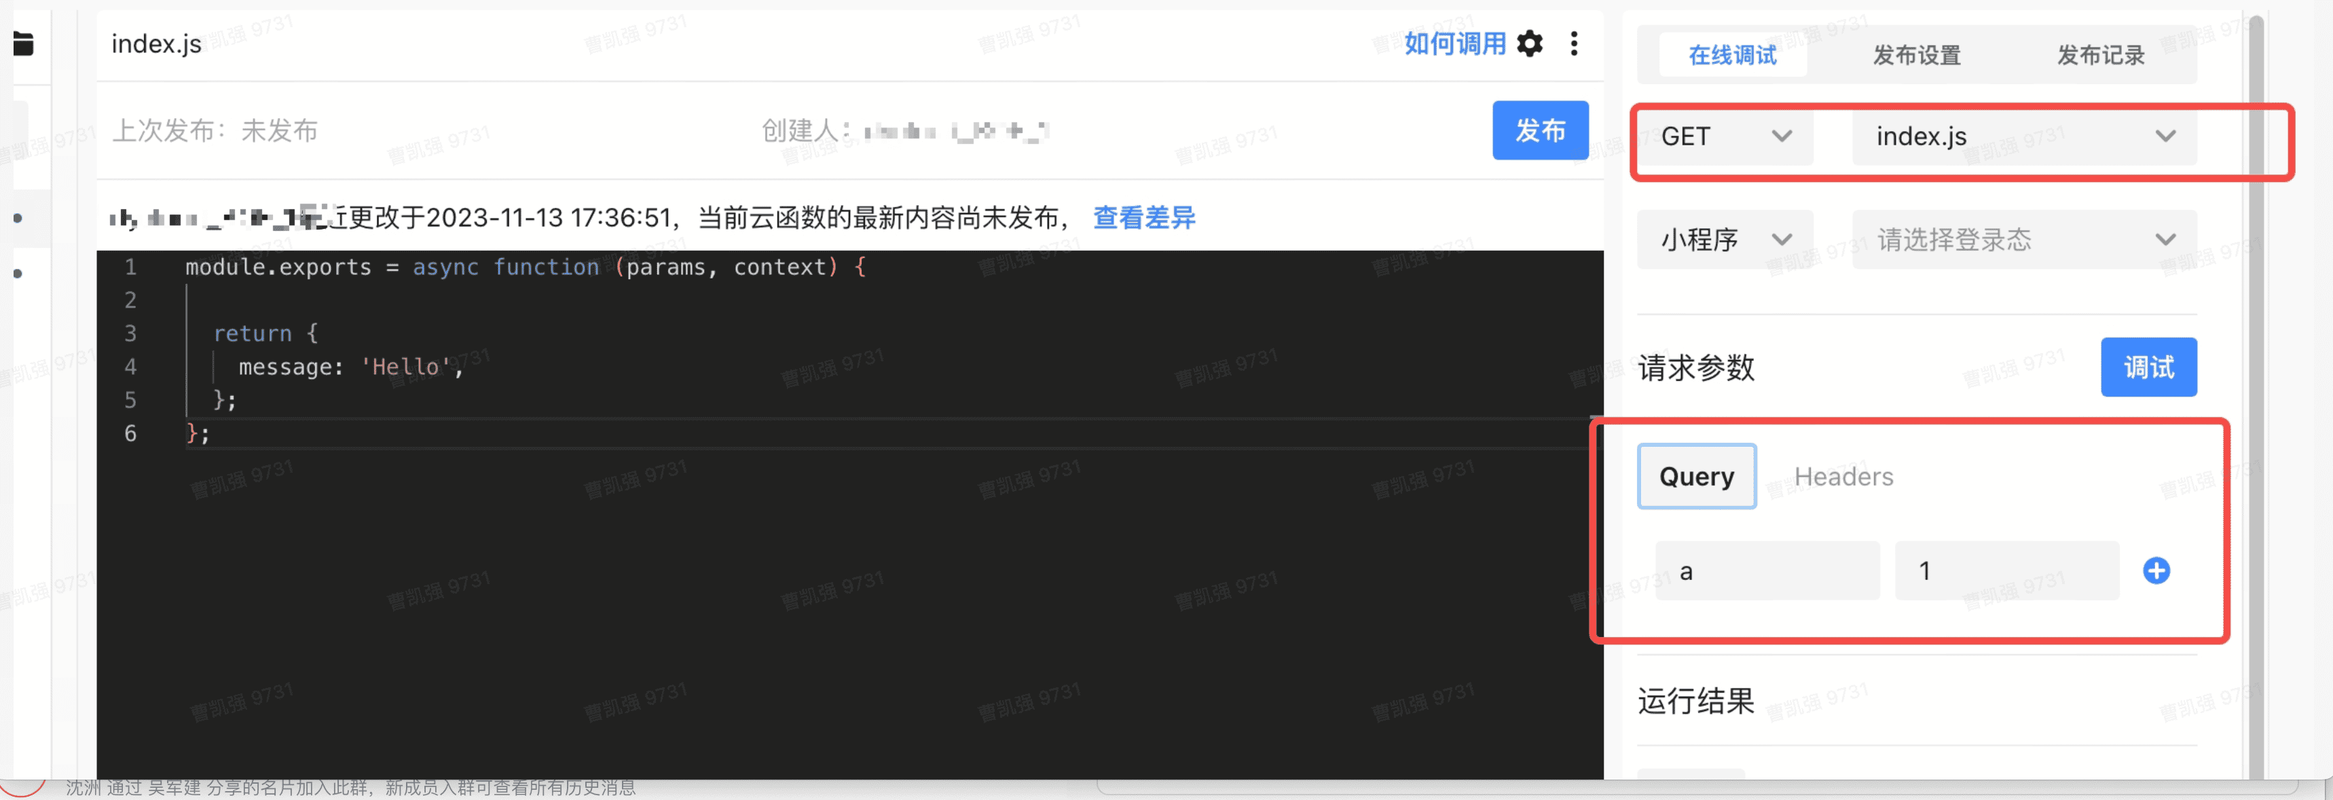Open the three-dot more options menu
Screen dimensions: 2333x800
tap(1574, 43)
